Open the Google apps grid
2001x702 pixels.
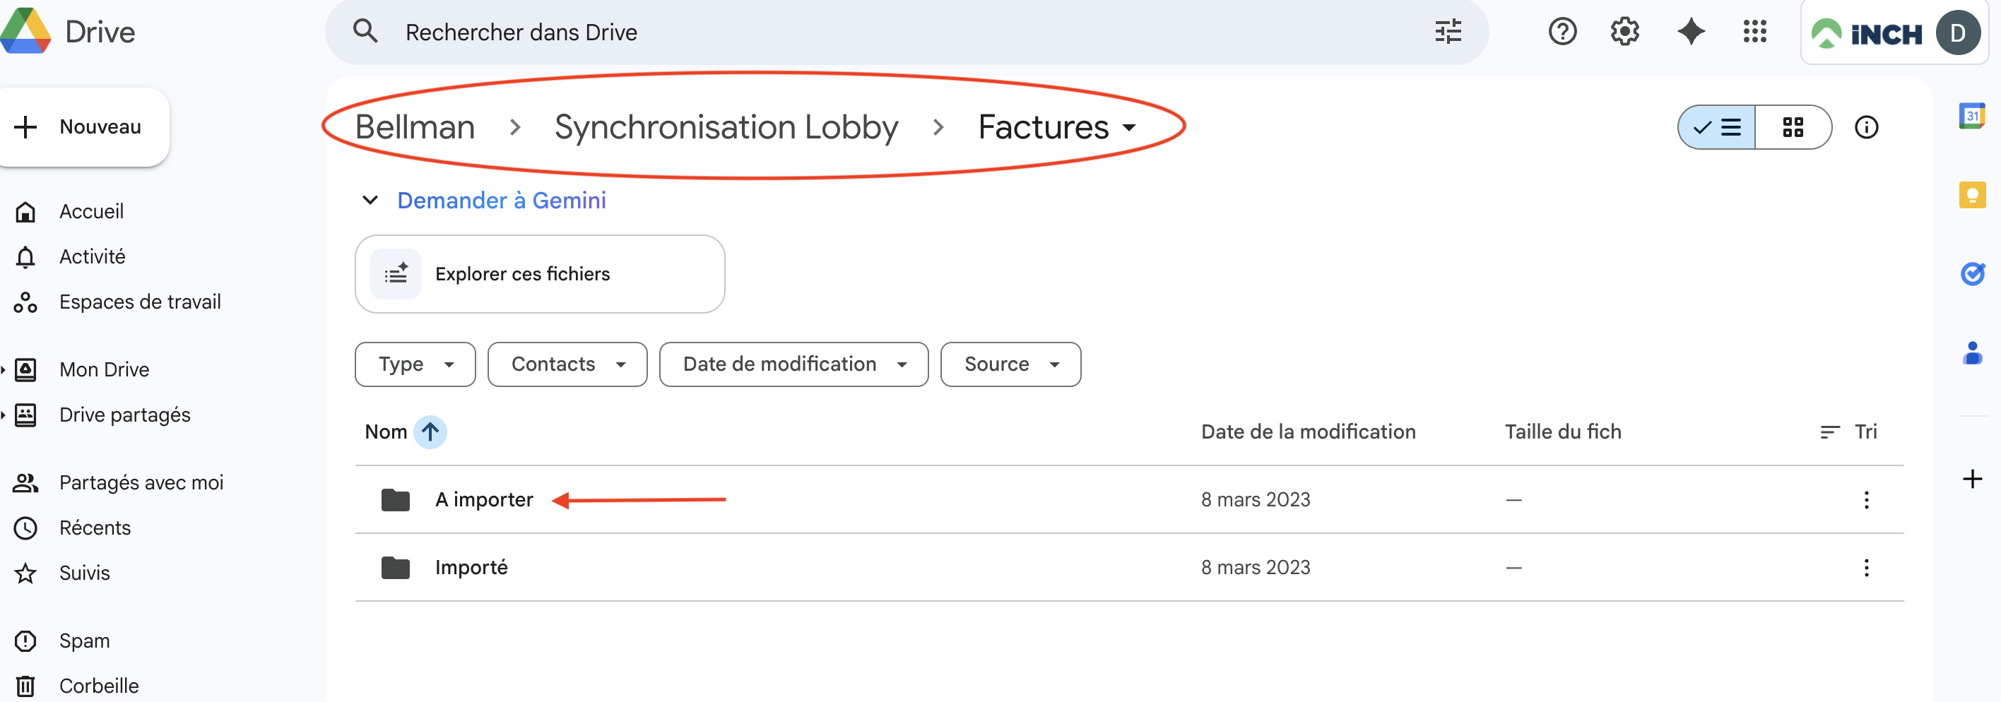click(1754, 32)
